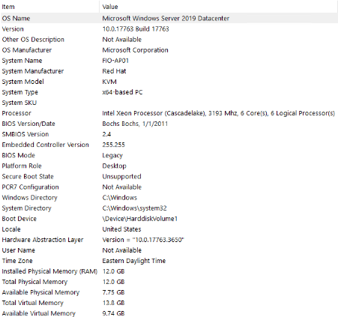Select the System Name row FIO-AP01
The width and height of the screenshot is (338, 317).
pos(169,61)
